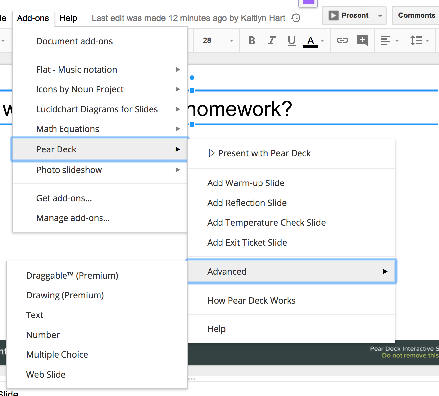Toggle italic text formatting
The width and height of the screenshot is (439, 396).
(271, 40)
